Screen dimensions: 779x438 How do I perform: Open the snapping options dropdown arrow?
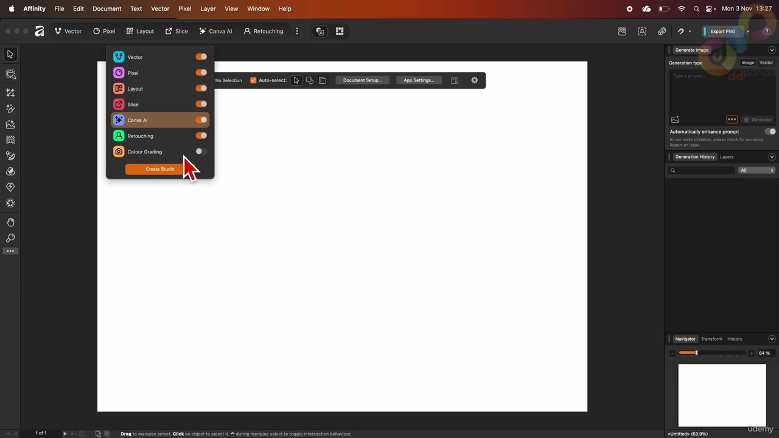pos(690,32)
